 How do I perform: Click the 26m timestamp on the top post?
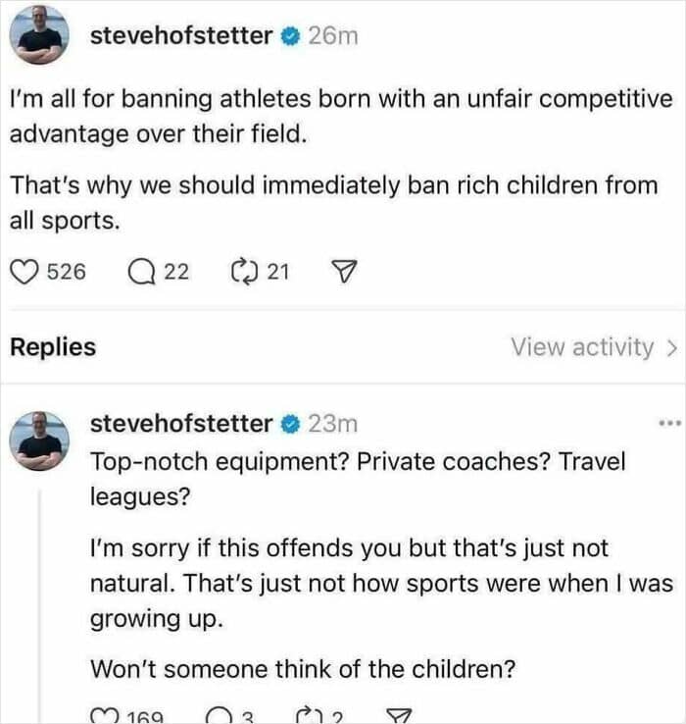[x=333, y=36]
